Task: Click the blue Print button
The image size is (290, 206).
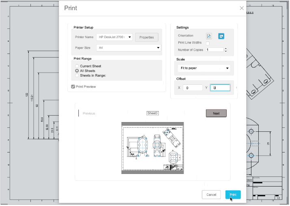Action: pos(233,195)
